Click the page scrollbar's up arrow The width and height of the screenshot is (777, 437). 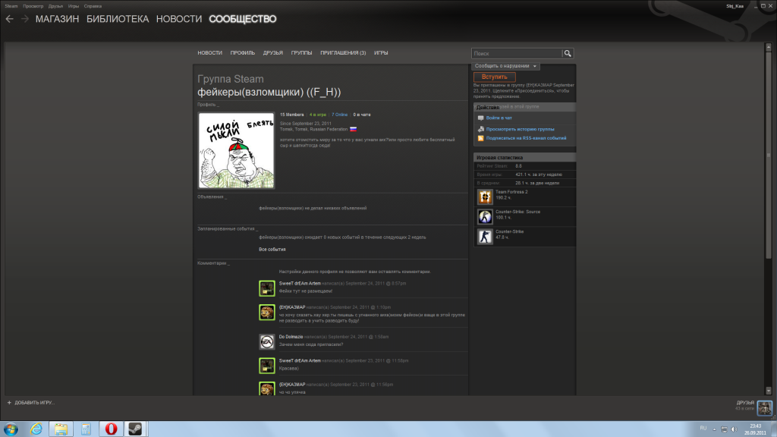pos(769,47)
